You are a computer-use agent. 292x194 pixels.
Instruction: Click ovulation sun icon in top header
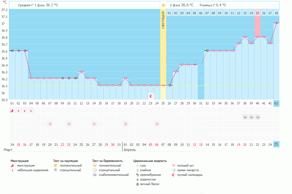(163, 5)
